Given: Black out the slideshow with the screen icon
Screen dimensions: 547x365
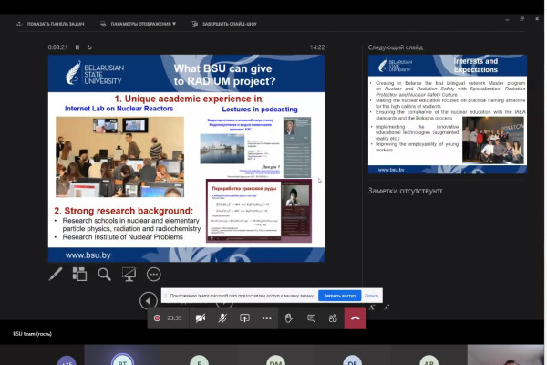Looking at the screenshot, I should 129,274.
